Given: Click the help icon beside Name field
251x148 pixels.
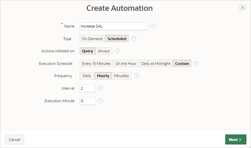Looking at the screenshot, I should tap(153, 26).
